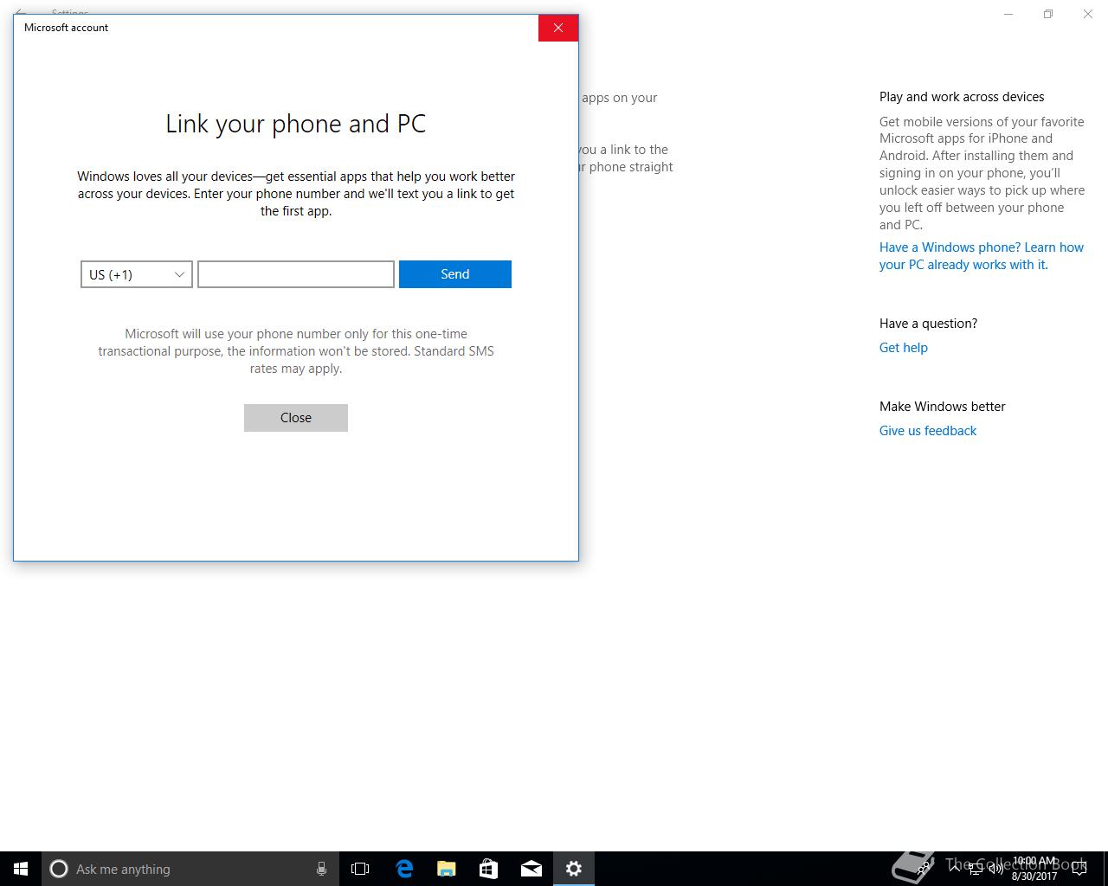Expand the US (+1) country code dropdown

pyautogui.click(x=137, y=274)
